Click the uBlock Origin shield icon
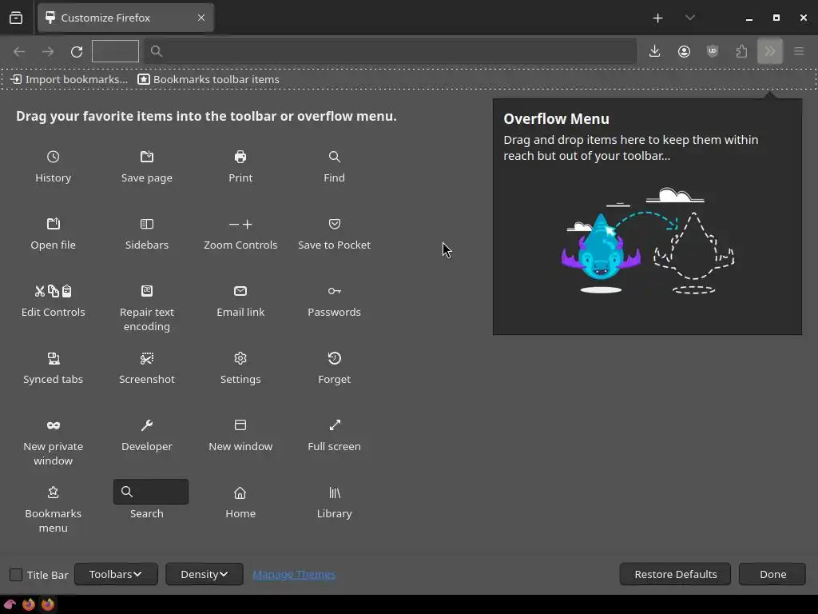This screenshot has height=614, width=818. coord(713,51)
